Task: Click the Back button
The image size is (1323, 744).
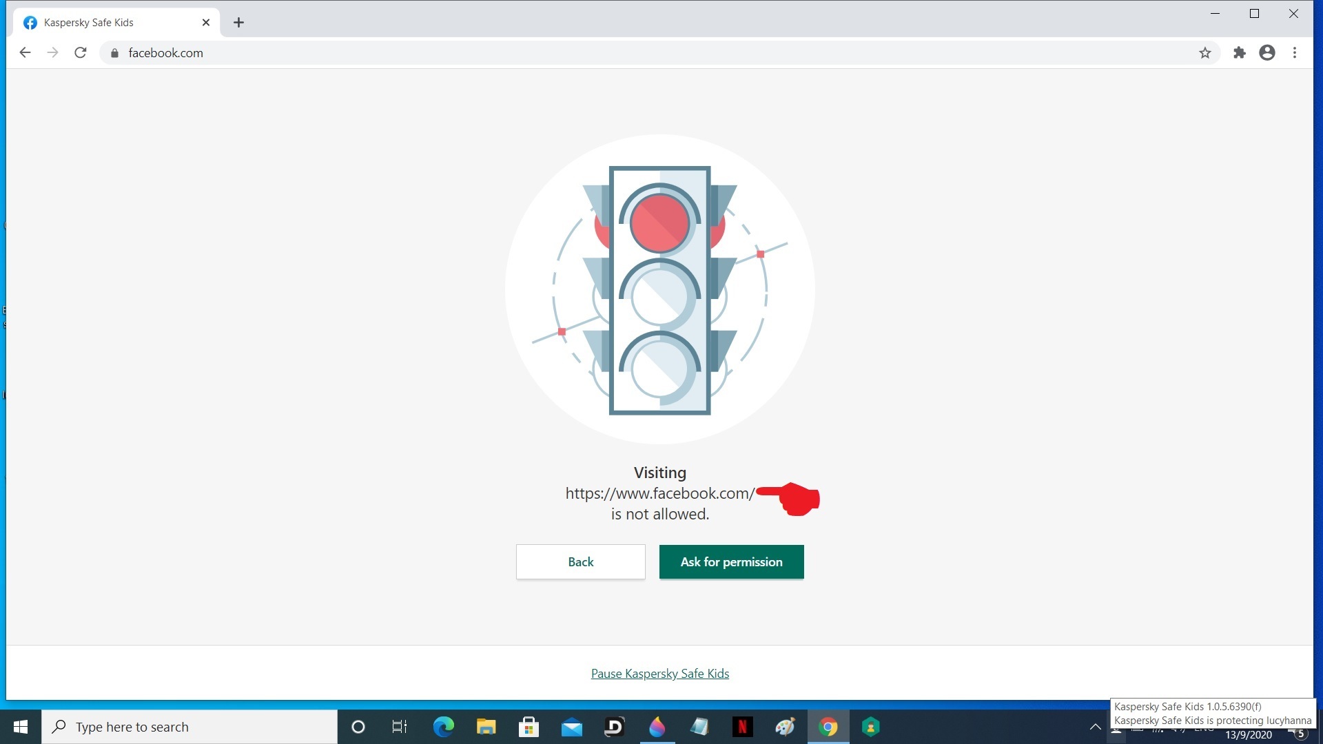Action: pos(580,561)
